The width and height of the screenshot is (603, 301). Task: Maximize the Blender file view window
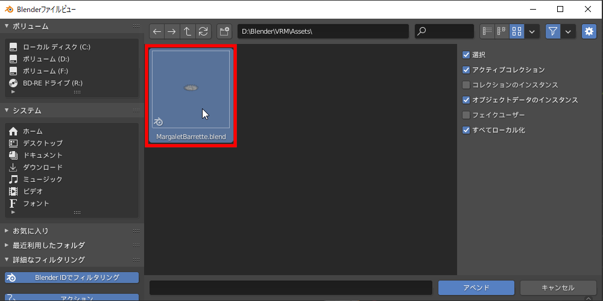click(x=560, y=9)
